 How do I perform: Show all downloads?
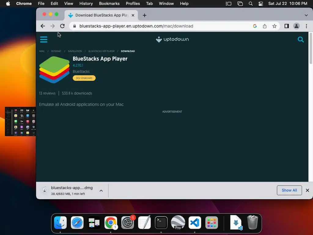pos(289,190)
